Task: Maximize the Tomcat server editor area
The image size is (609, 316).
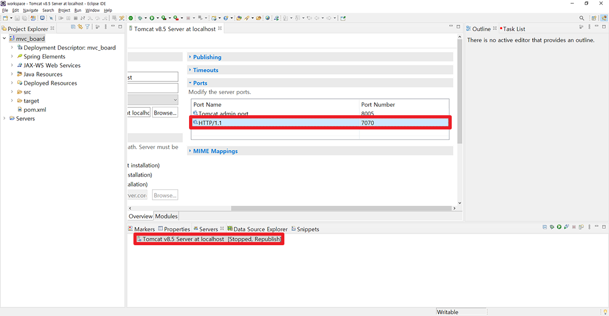Action: coord(458,27)
